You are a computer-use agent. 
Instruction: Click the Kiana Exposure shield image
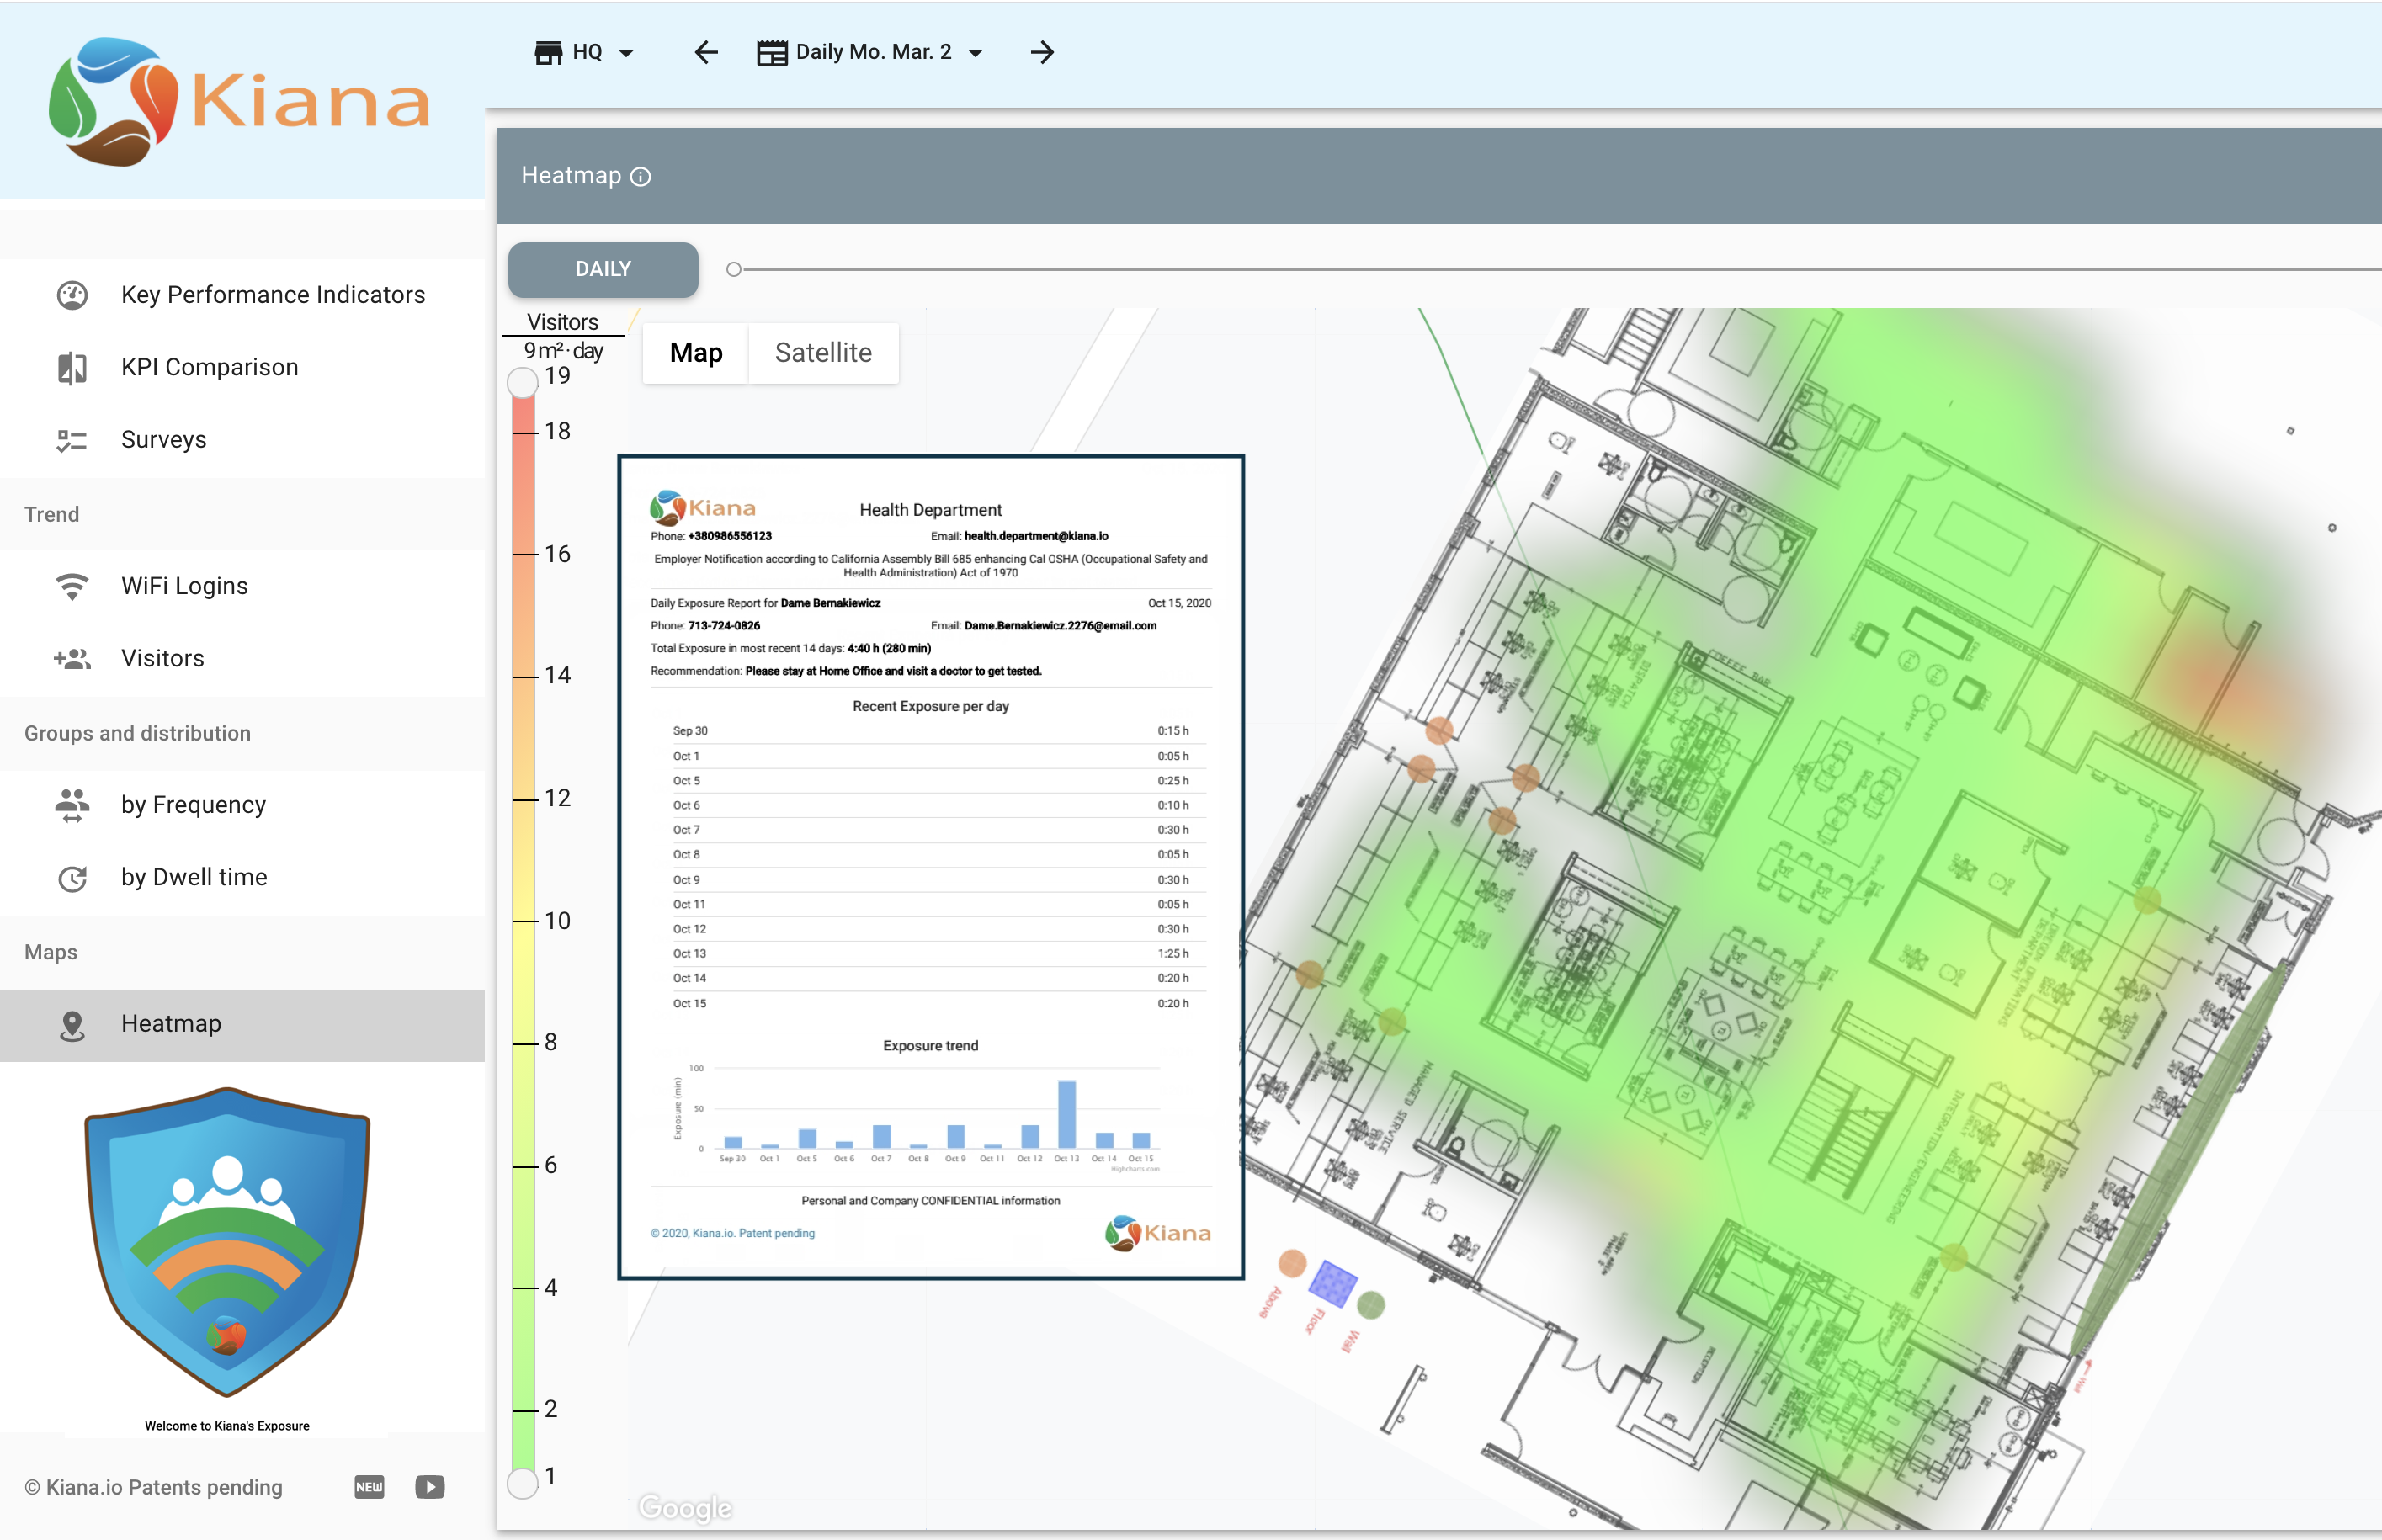(227, 1241)
